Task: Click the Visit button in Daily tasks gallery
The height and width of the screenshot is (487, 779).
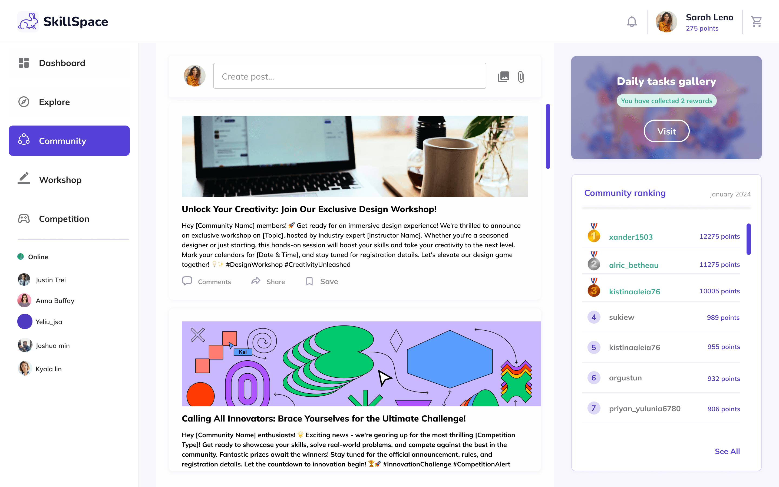Action: pos(666,131)
